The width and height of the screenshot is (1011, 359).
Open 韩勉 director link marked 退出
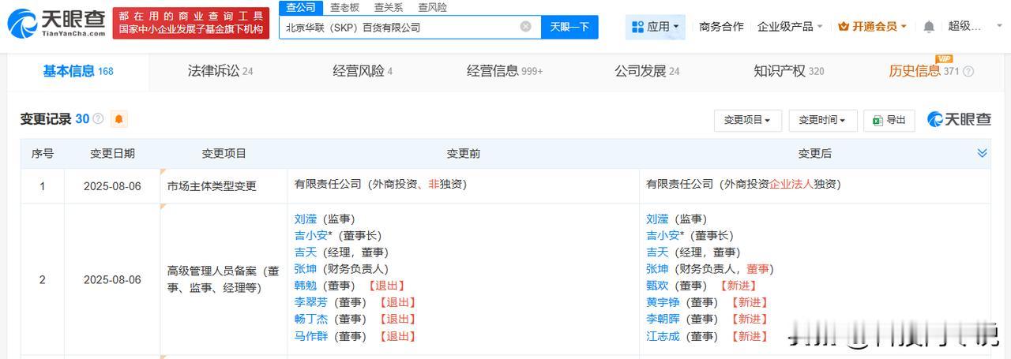pyautogui.click(x=305, y=286)
